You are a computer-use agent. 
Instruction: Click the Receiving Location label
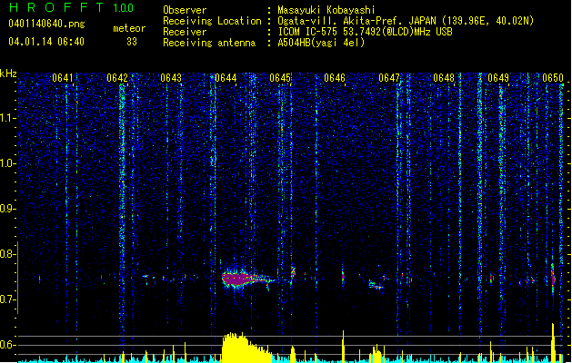[x=212, y=21]
